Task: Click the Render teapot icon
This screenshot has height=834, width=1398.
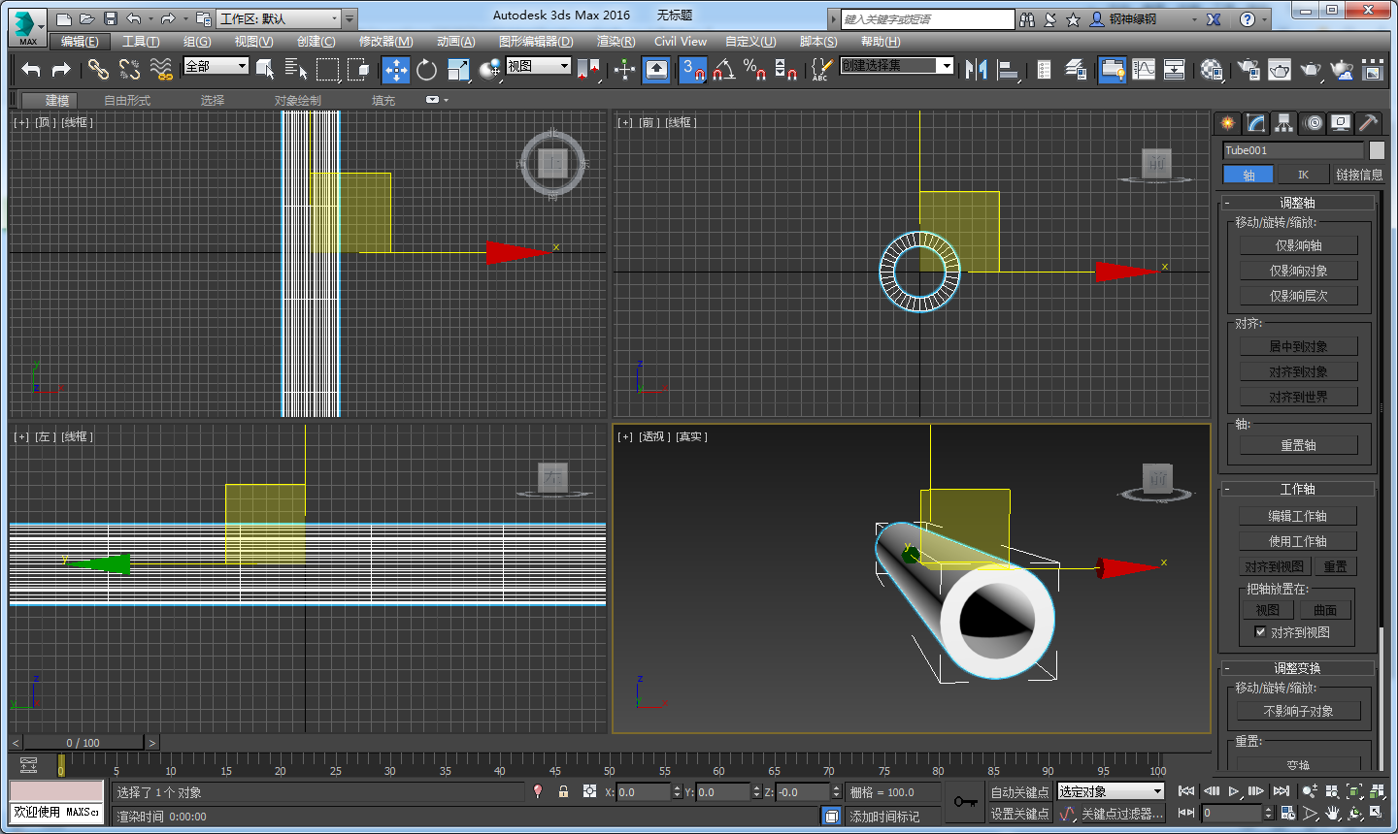Action: pyautogui.click(x=1311, y=69)
